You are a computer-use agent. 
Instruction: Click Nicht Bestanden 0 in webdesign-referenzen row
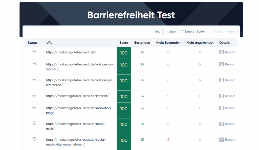[168, 80]
